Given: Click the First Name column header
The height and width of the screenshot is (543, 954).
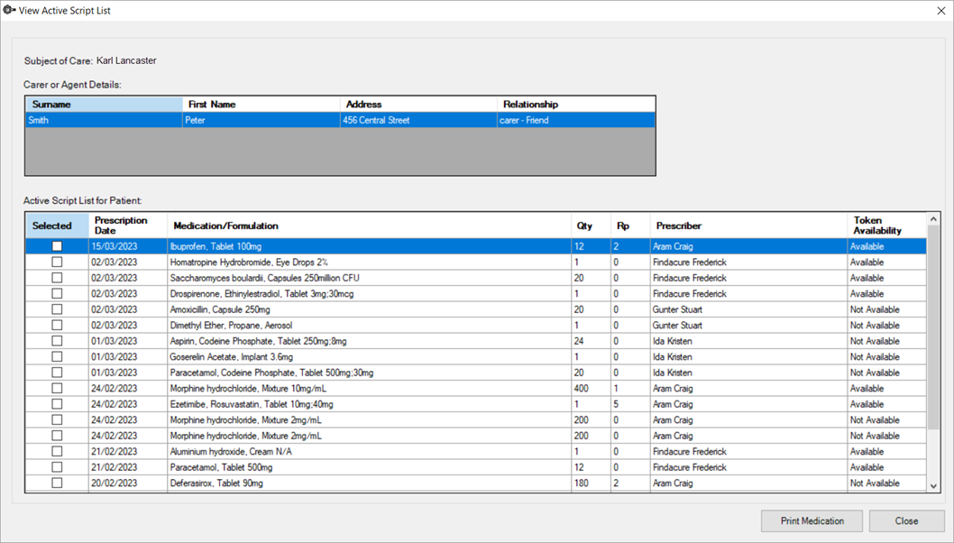Looking at the screenshot, I should 261,104.
